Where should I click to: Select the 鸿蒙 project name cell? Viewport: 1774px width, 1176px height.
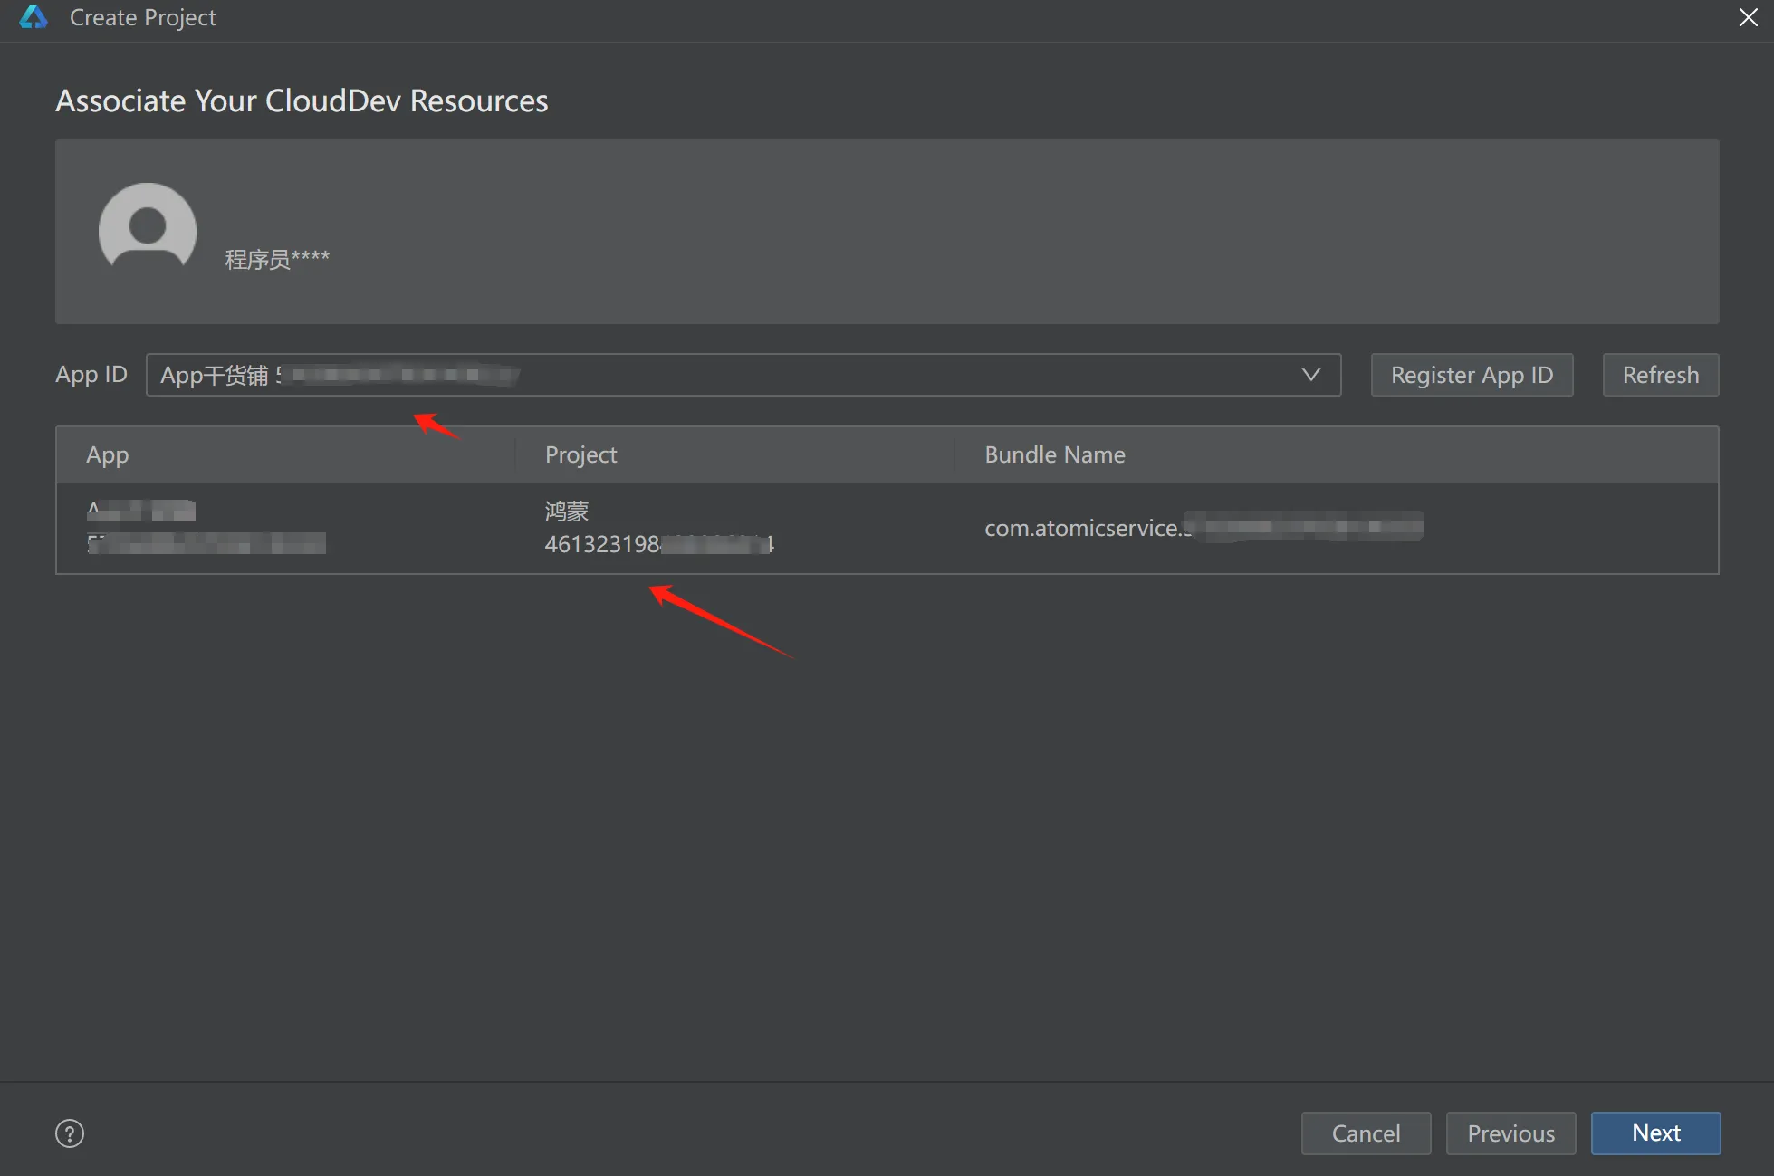pos(567,512)
